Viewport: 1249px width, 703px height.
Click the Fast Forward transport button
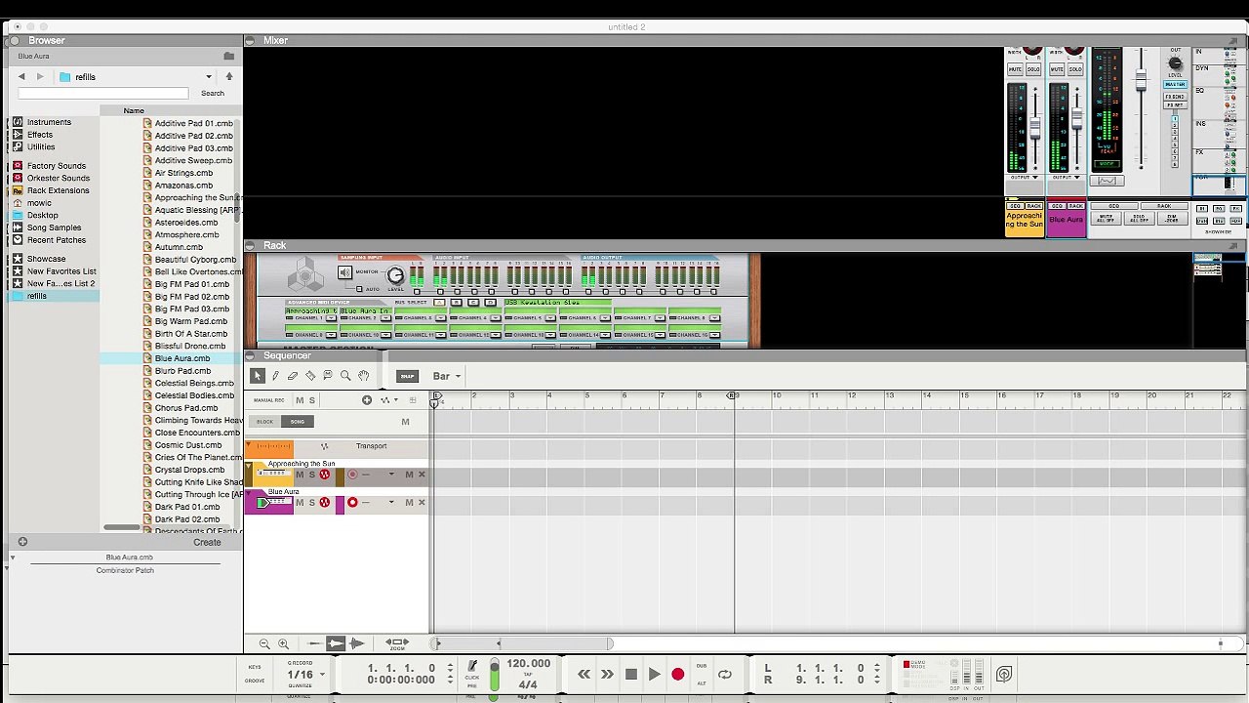coord(607,674)
